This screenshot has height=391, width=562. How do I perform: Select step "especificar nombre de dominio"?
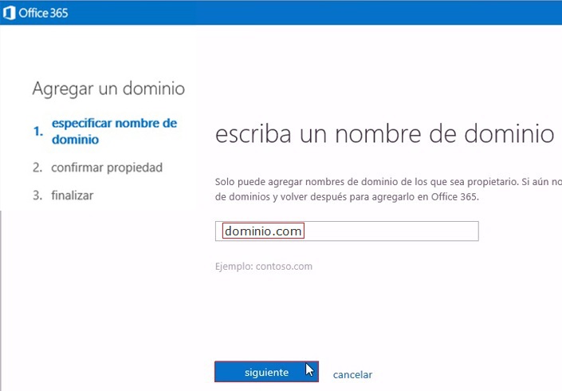click(113, 131)
